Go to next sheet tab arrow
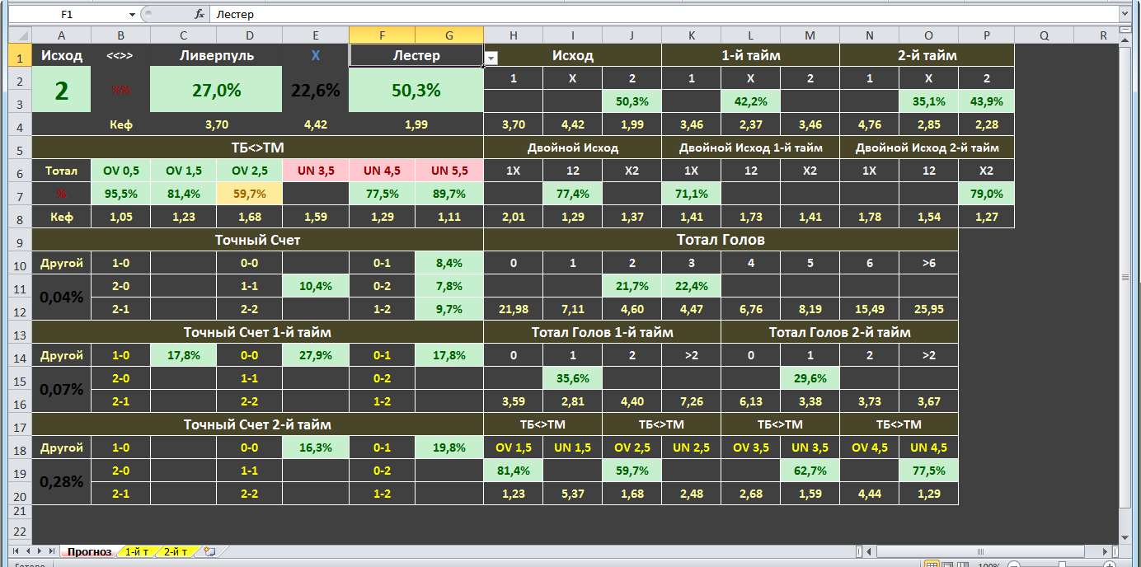 (40, 551)
